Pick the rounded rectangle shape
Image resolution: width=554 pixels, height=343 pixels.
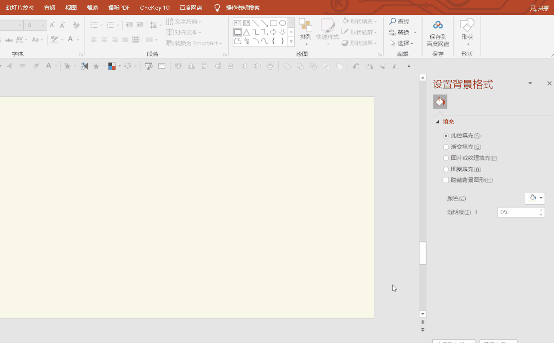[x=237, y=32]
